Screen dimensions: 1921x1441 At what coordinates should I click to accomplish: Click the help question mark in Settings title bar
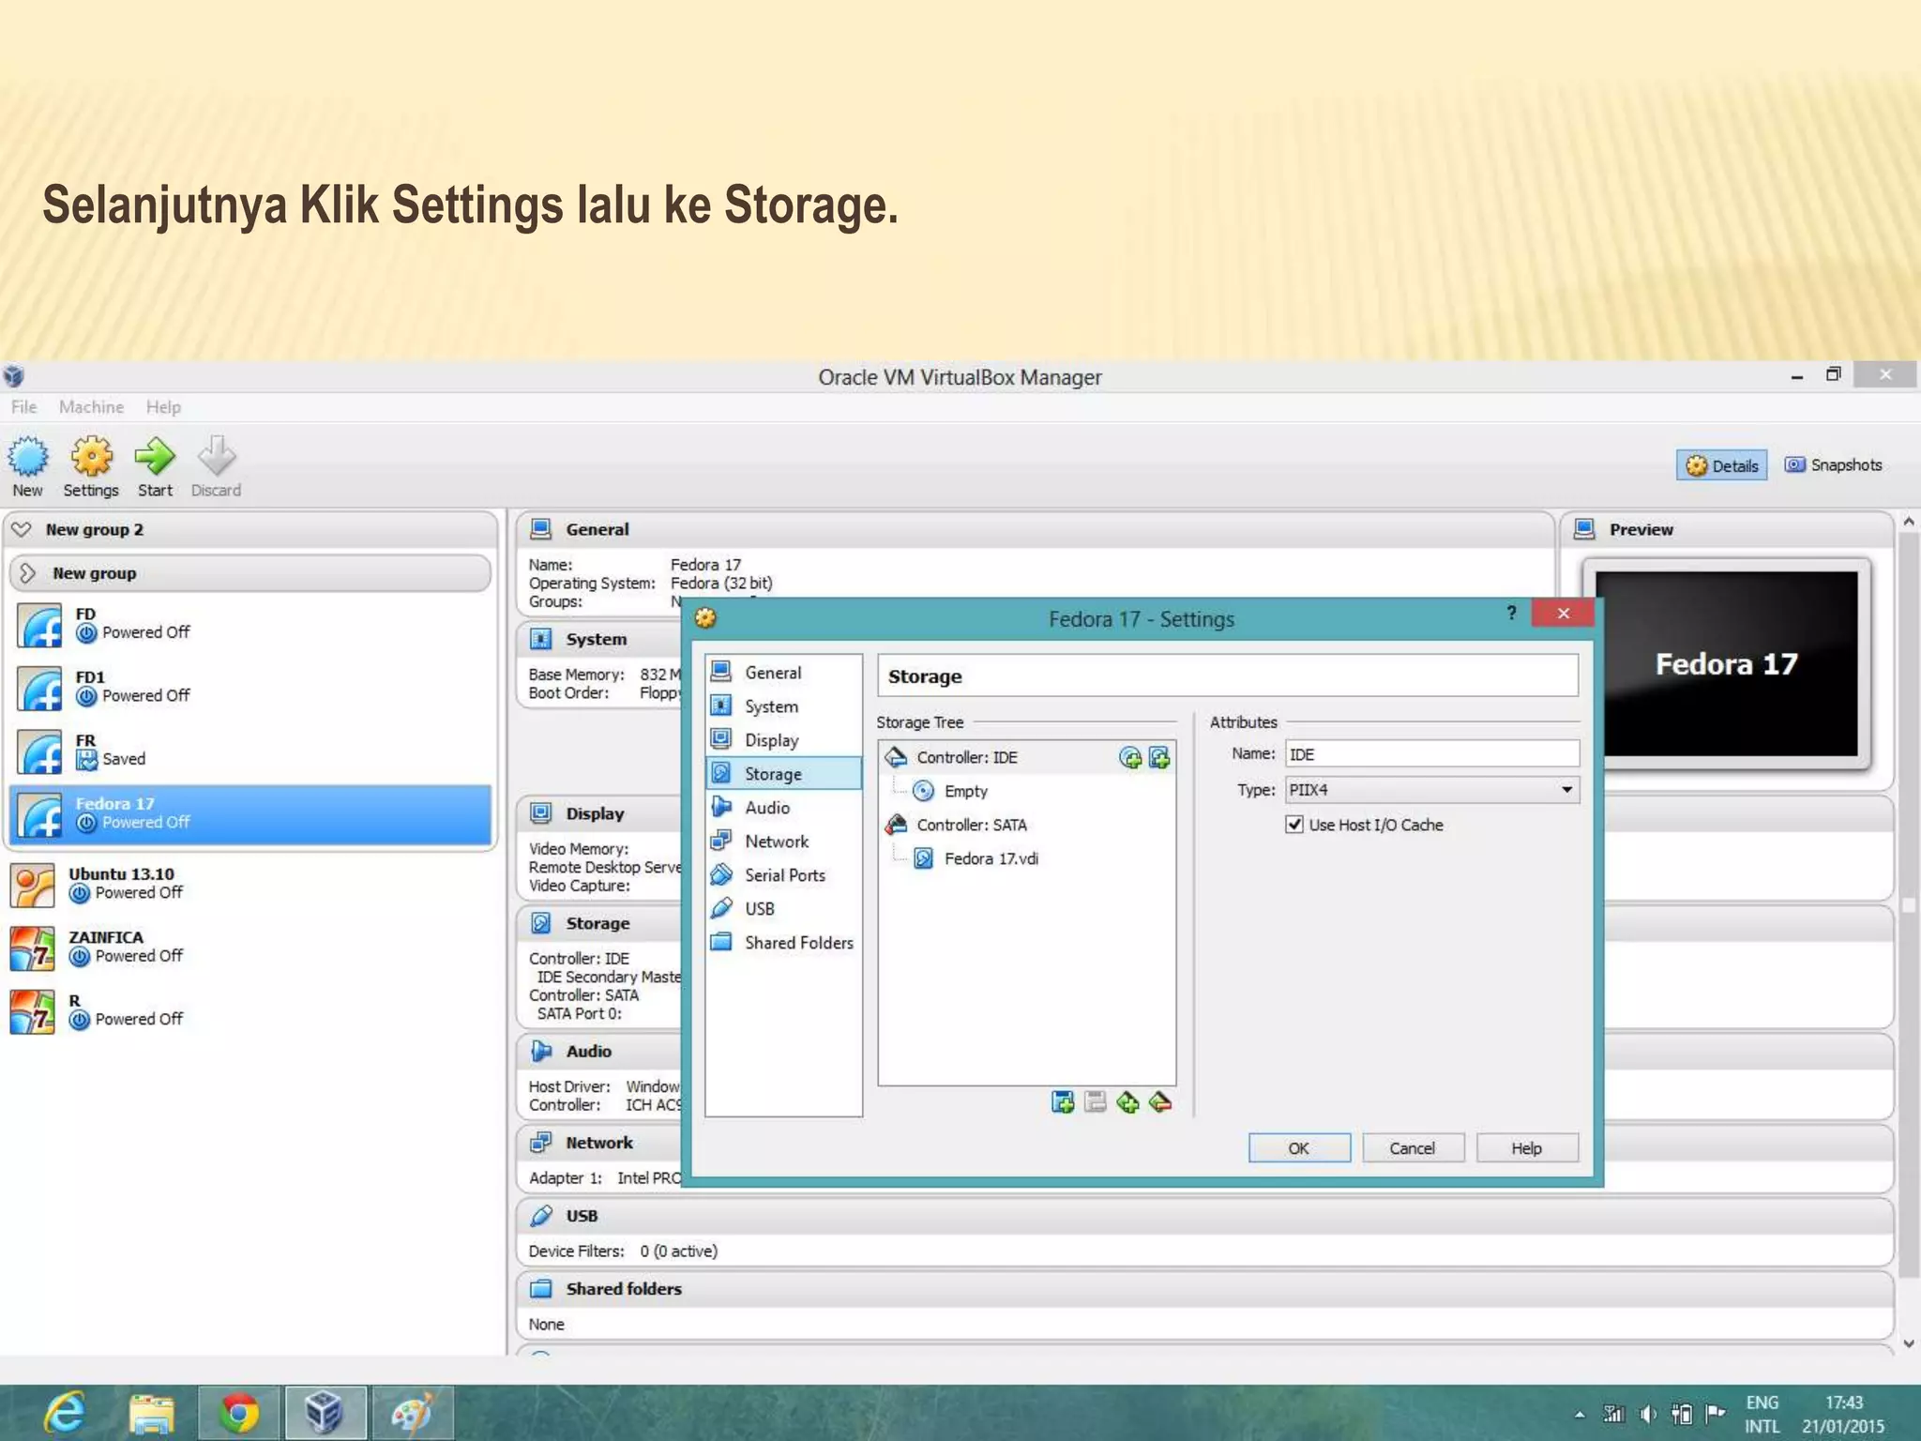pyautogui.click(x=1511, y=614)
